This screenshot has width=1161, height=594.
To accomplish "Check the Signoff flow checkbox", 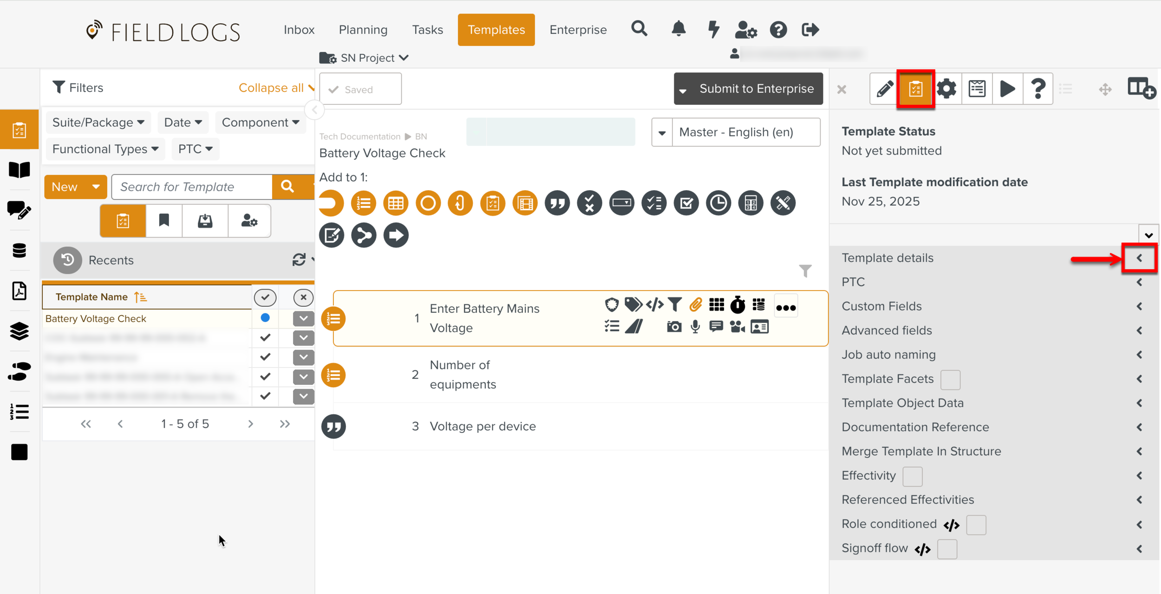I will click(x=947, y=549).
